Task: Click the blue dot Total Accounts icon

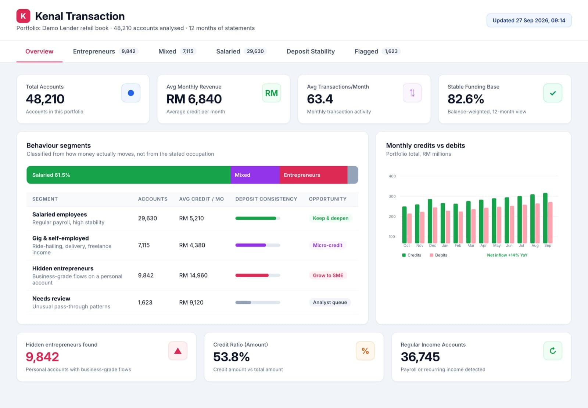Action: tap(131, 93)
